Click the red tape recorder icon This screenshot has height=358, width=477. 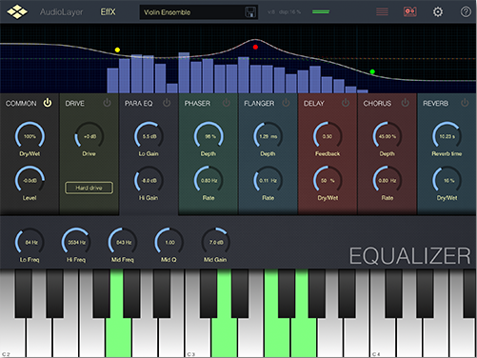(410, 12)
